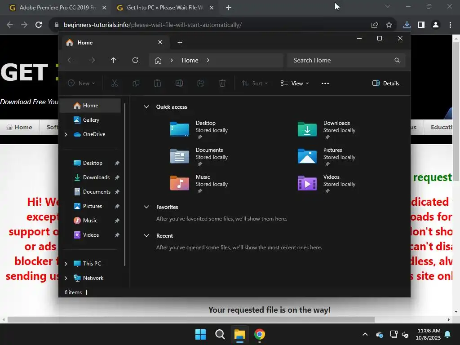Click the Copy icon in File Explorer toolbar
Image resolution: width=460 pixels, height=345 pixels.
136,83
